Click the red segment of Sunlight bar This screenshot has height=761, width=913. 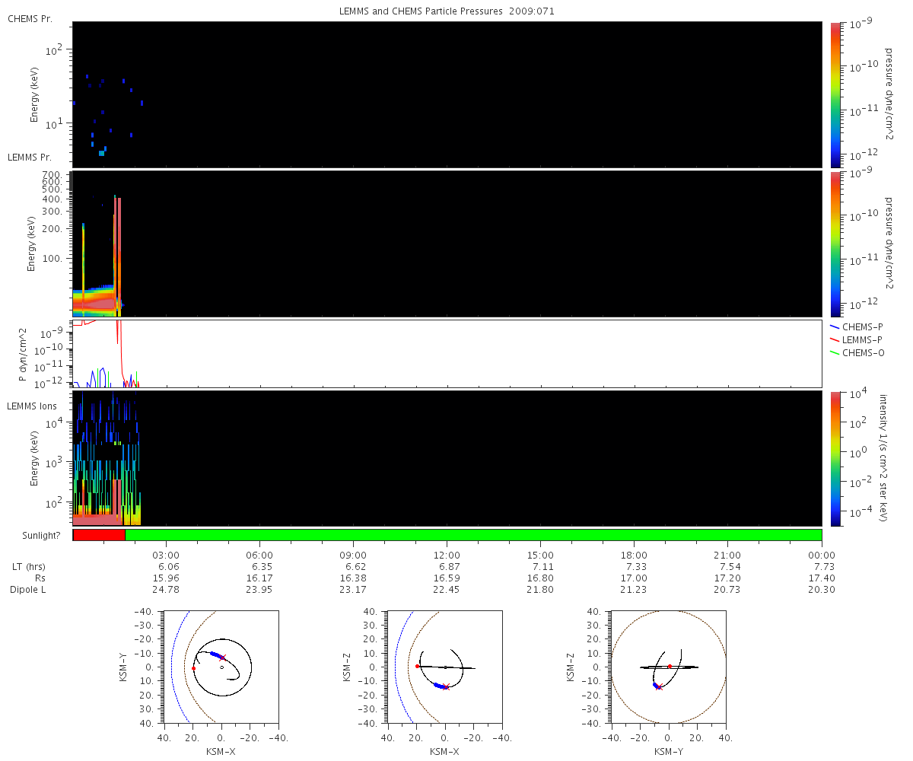[99, 535]
